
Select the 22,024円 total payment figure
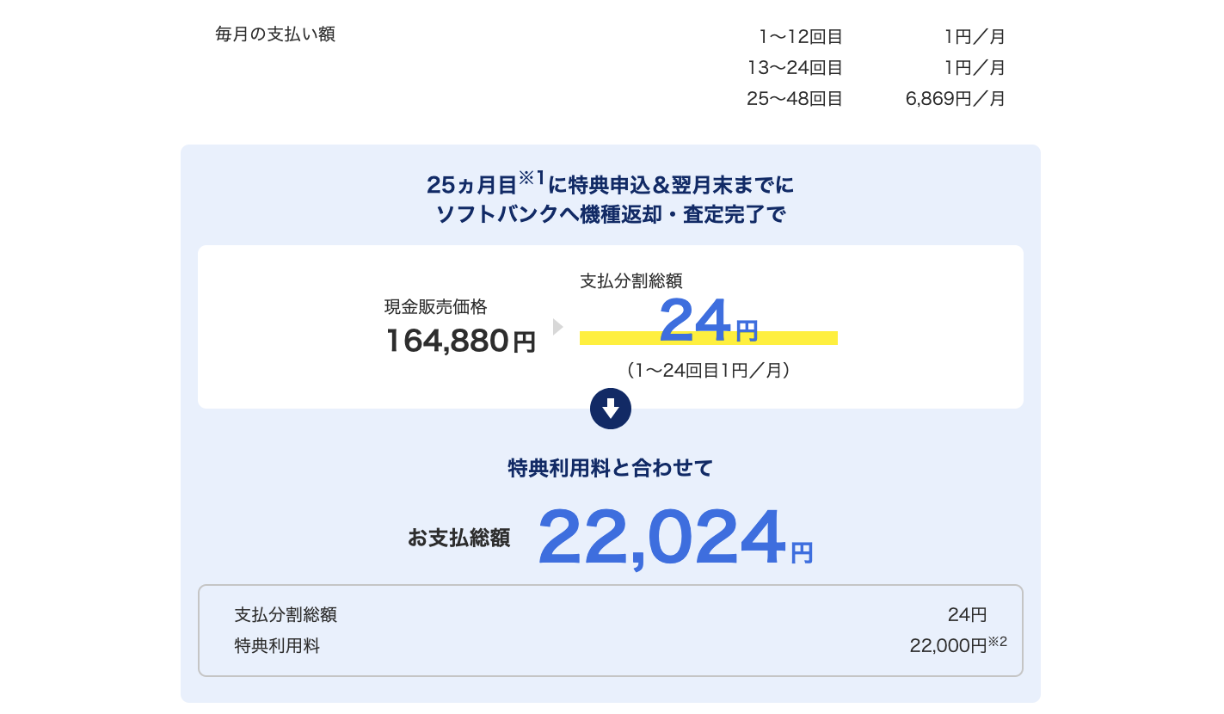click(674, 539)
